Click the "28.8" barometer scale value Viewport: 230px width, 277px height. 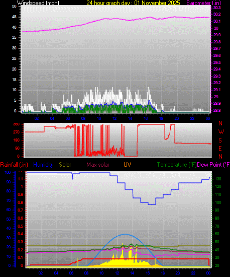[217, 111]
